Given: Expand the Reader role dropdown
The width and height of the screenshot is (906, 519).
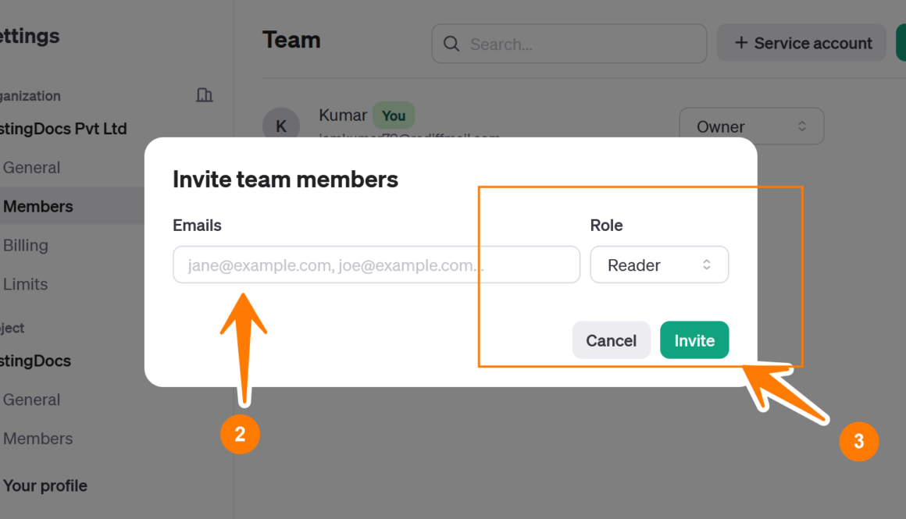Looking at the screenshot, I should pos(659,265).
